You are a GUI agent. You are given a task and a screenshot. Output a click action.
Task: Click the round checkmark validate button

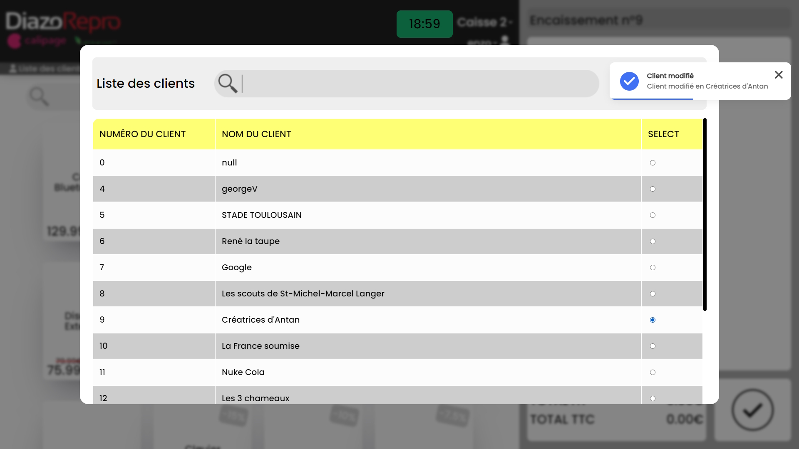pos(752,410)
